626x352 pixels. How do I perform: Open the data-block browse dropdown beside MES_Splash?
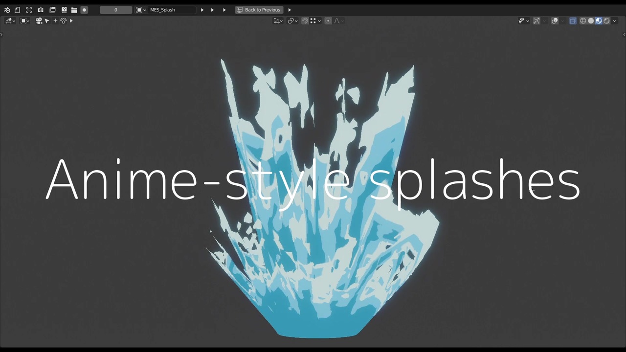(x=141, y=10)
